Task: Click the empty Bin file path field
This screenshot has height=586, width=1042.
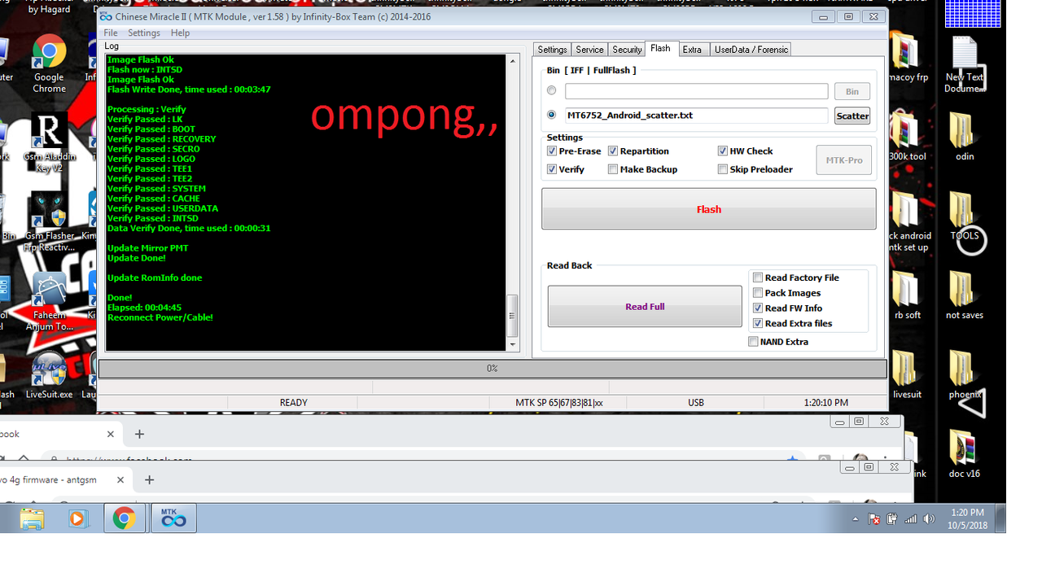Action: (696, 91)
